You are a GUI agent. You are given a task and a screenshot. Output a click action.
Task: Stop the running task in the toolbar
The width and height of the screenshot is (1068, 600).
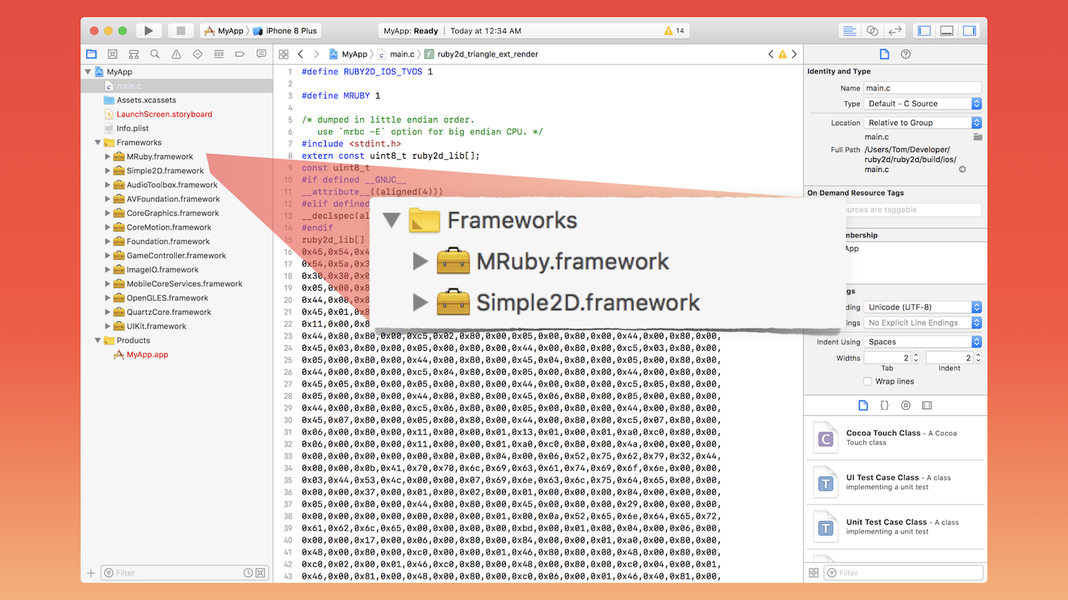point(180,31)
